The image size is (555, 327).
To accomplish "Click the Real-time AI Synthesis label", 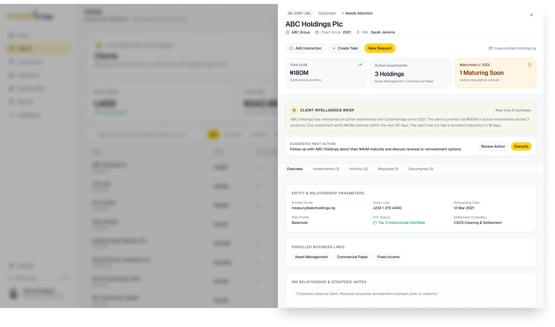I will click(513, 110).
